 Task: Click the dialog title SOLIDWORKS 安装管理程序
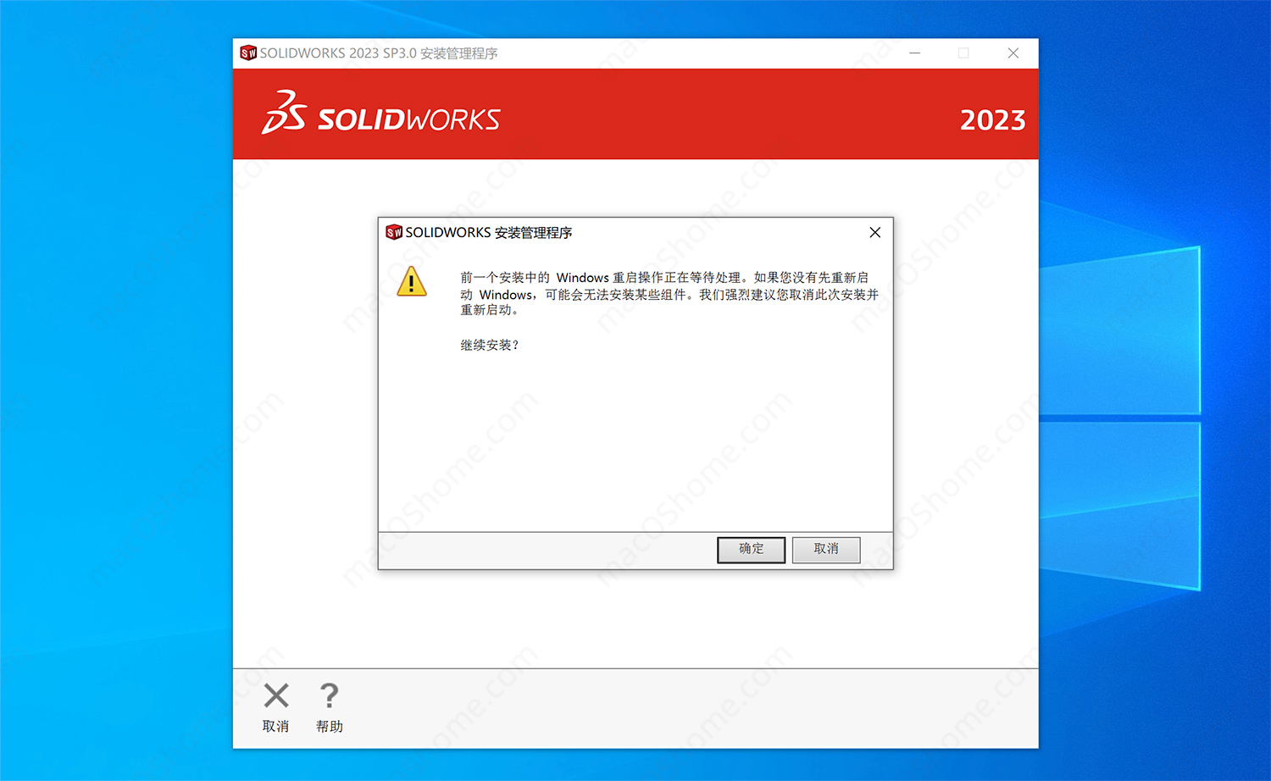(489, 232)
